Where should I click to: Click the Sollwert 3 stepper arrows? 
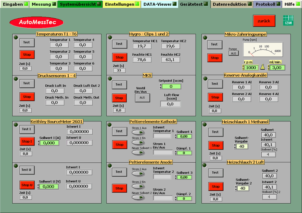(176, 177)
